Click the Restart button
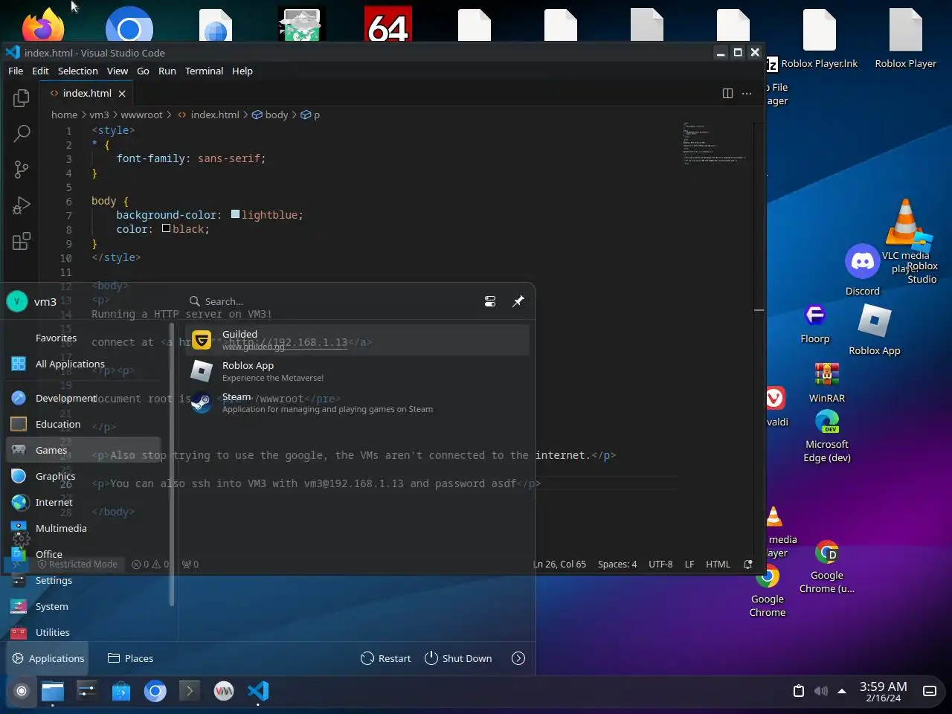Viewport: 952px width, 714px height. [x=385, y=658]
